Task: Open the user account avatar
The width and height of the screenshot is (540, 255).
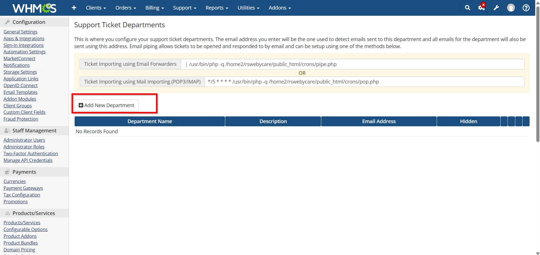Action: [511, 8]
